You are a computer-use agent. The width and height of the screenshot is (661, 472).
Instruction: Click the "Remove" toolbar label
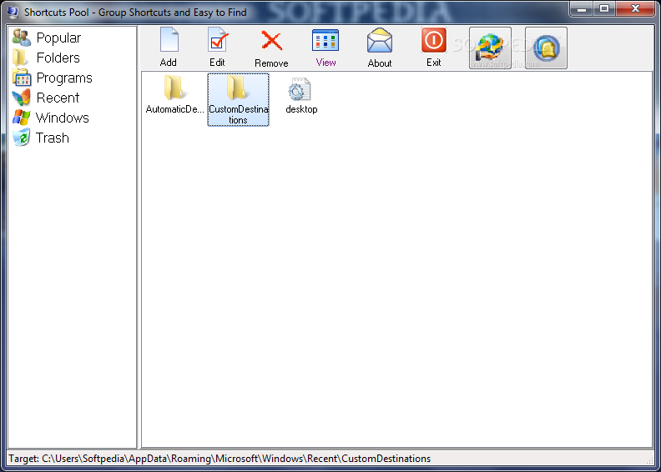tap(271, 63)
